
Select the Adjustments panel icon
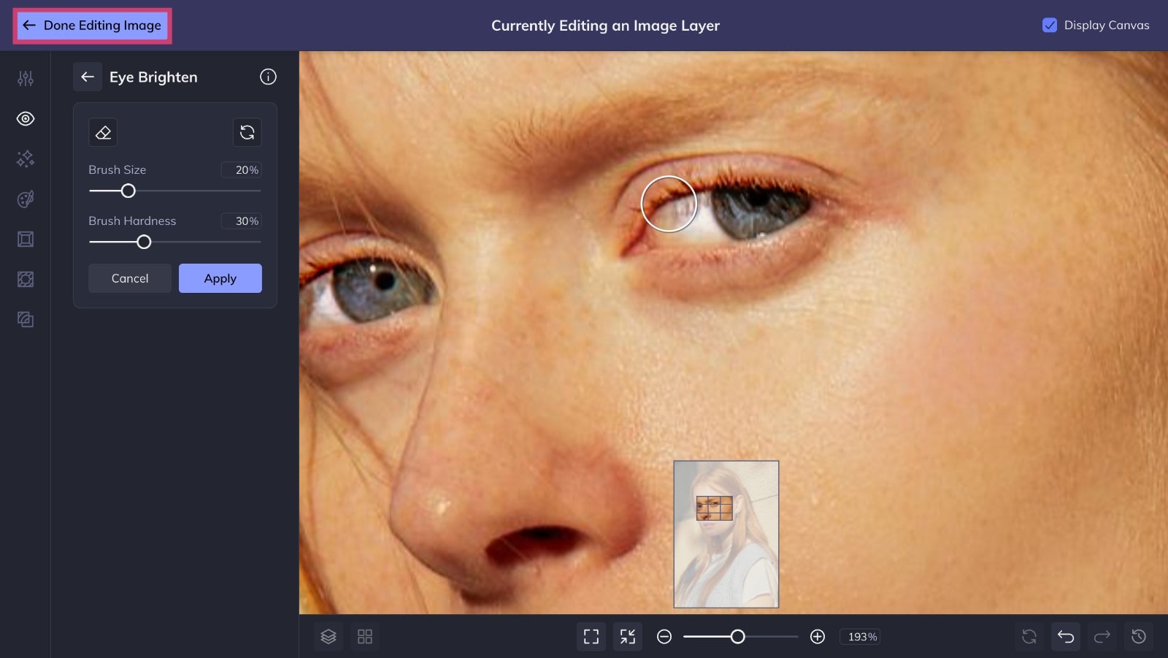coord(26,78)
